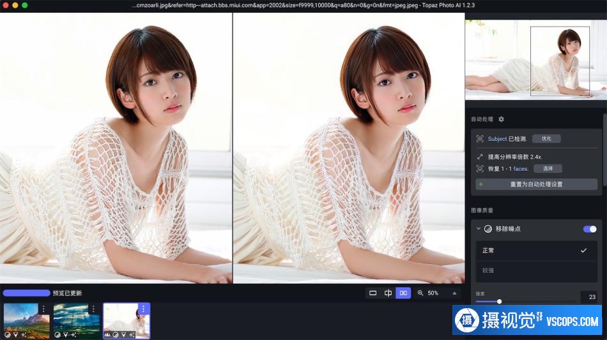The width and height of the screenshot is (607, 340).
Task: Expand zoom level menu arrow beside 50%
Action: 454,293
